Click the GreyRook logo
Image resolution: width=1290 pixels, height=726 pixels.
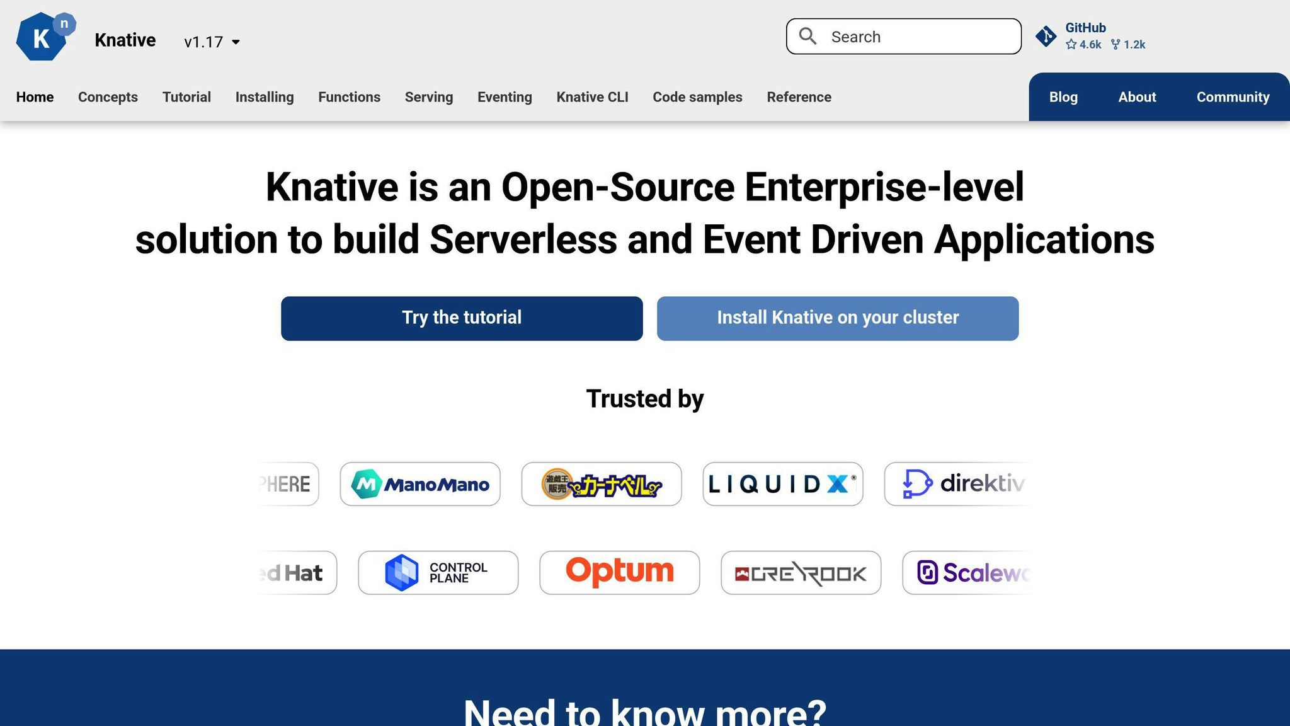click(x=801, y=573)
